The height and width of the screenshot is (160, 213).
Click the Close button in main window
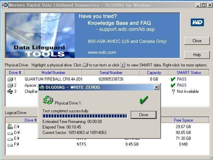pos(197,41)
